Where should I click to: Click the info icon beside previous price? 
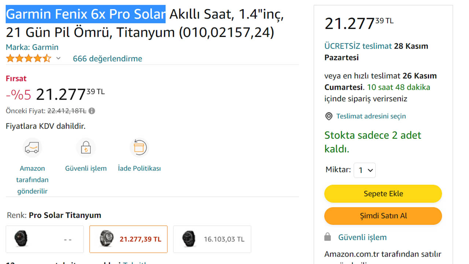tap(92, 111)
